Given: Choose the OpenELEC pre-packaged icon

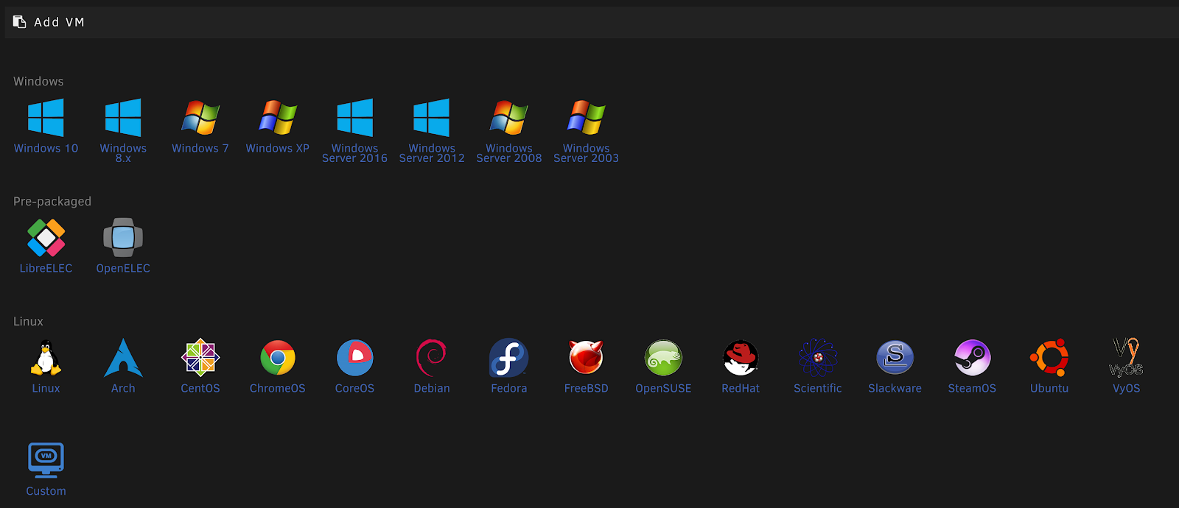Looking at the screenshot, I should pyautogui.click(x=123, y=238).
